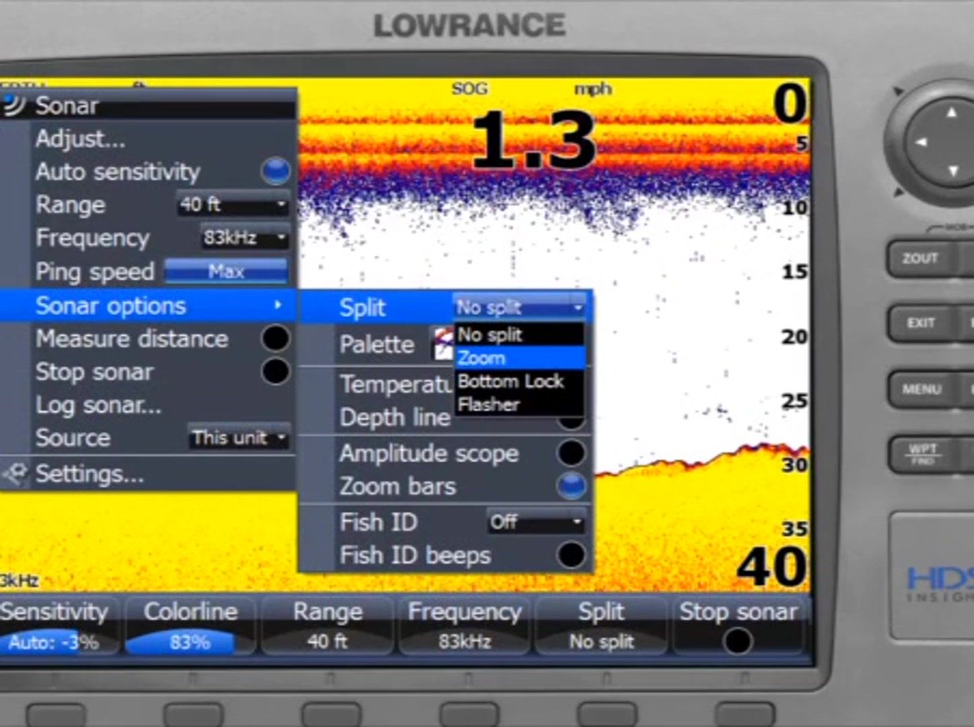Image resolution: width=974 pixels, height=727 pixels.
Task: Click the Frequency 83kHz softkey
Action: 464,626
